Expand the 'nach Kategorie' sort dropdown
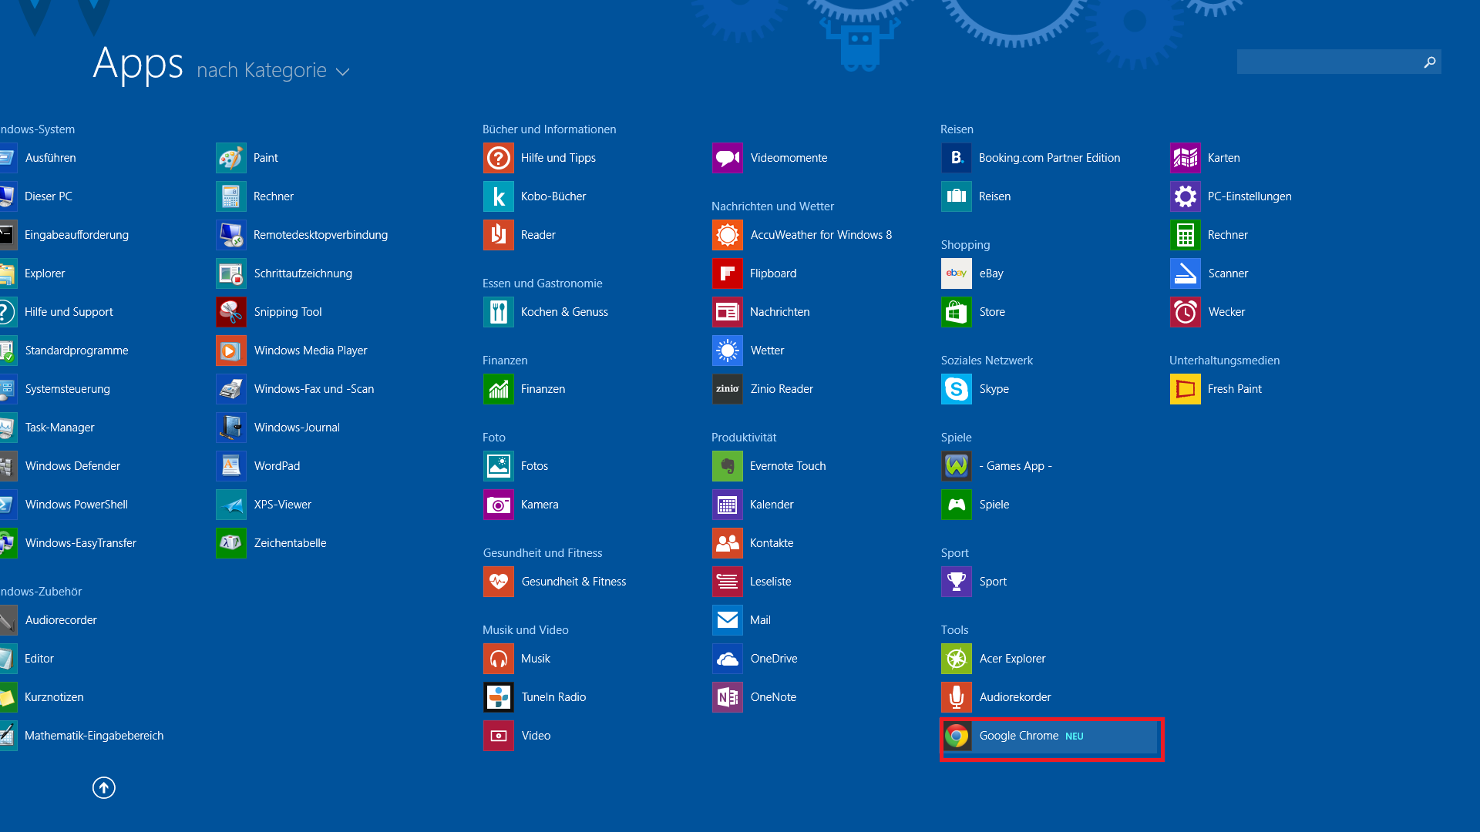Viewport: 1480px width, 832px height. (x=262, y=71)
